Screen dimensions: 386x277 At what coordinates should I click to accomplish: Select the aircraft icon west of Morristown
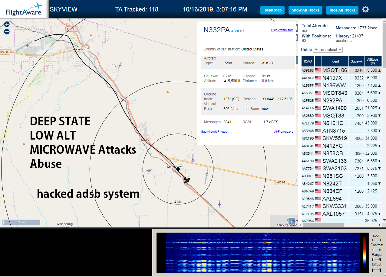tap(148, 170)
